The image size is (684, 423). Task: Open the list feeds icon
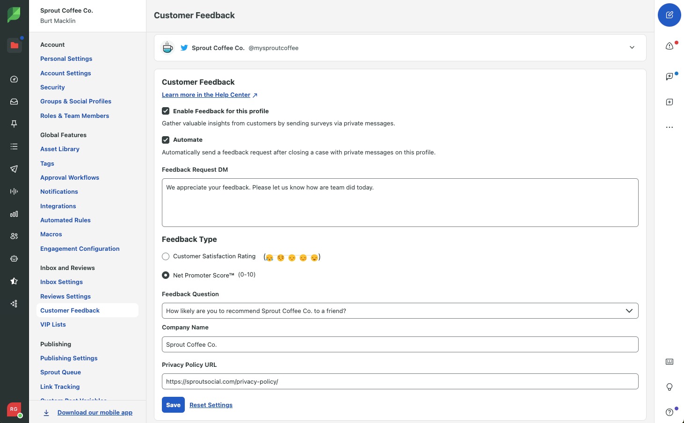(x=14, y=146)
